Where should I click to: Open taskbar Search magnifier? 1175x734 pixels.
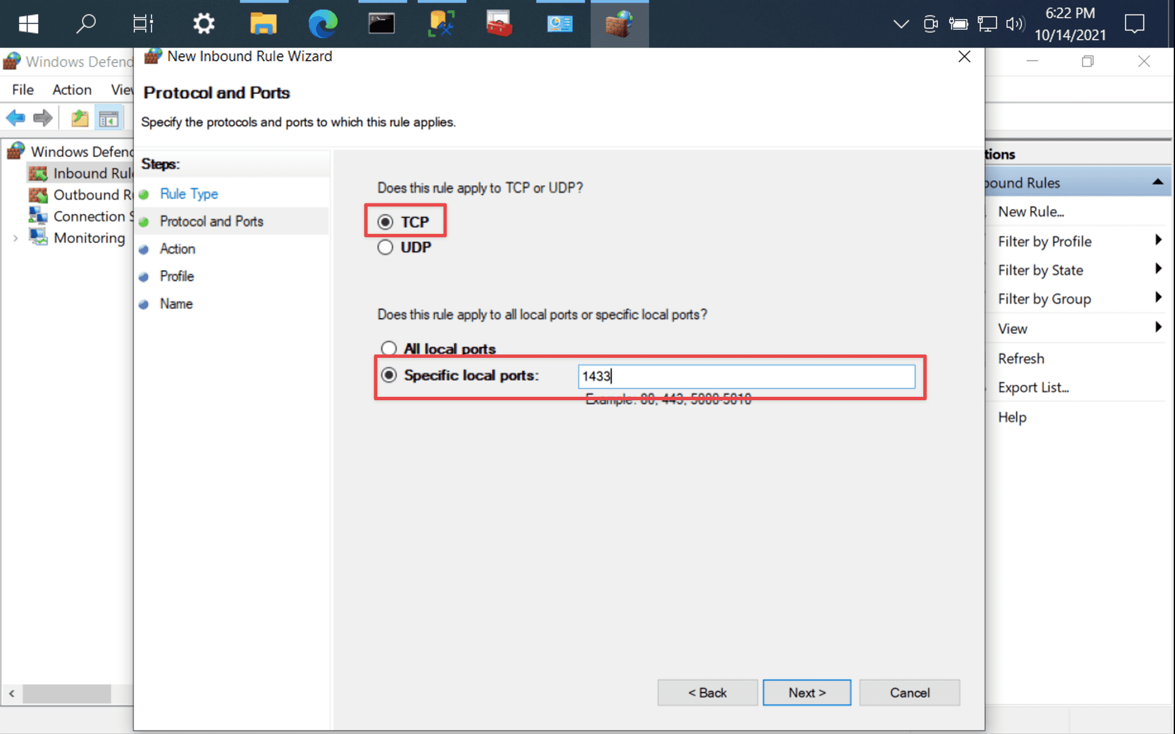[x=86, y=24]
